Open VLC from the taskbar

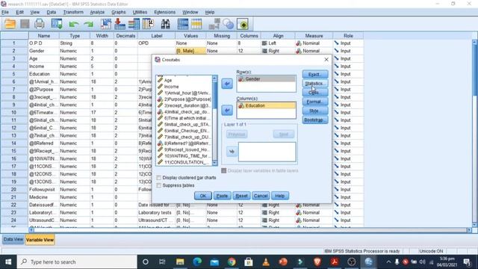pos(266,262)
